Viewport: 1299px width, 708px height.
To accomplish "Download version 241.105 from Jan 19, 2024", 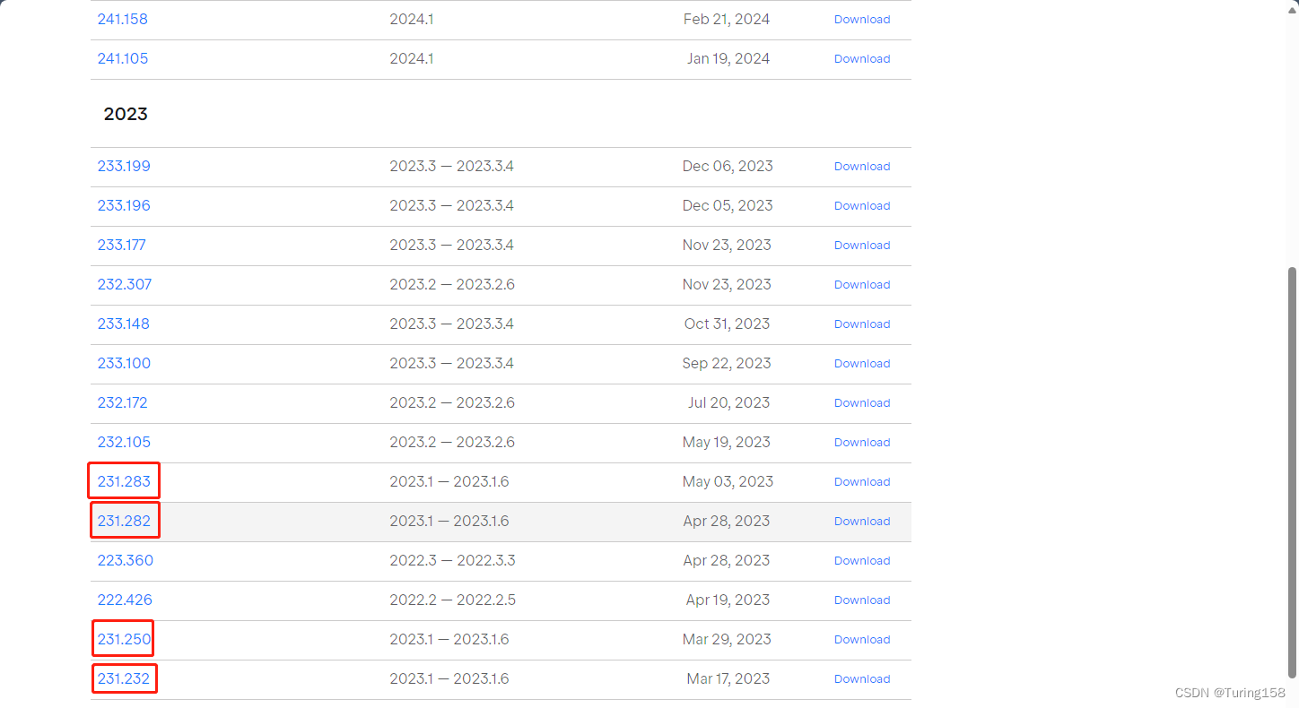I will pos(862,58).
